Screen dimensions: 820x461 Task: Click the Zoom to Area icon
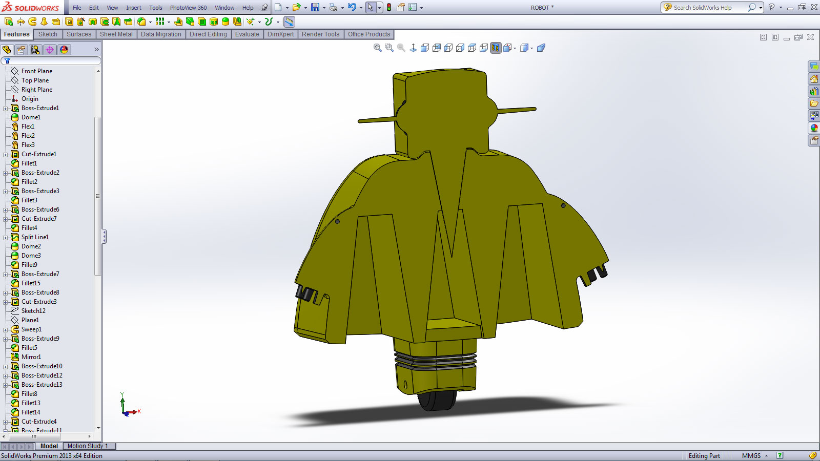389,48
